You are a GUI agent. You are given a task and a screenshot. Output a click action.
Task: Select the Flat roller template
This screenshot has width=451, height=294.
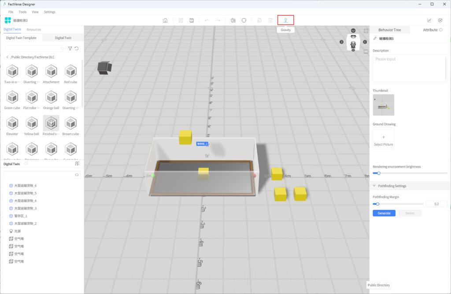pyautogui.click(x=32, y=100)
